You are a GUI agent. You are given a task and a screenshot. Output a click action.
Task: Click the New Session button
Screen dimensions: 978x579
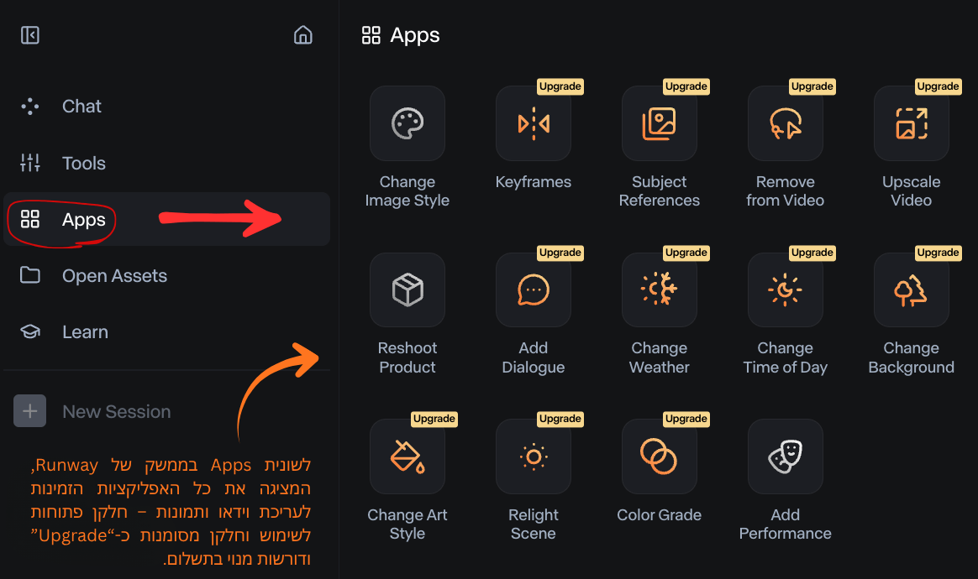92,412
